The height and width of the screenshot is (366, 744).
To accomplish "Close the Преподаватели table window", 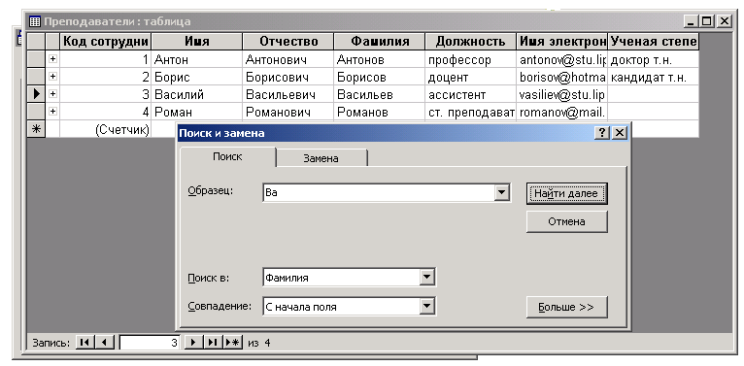I will [x=724, y=21].
